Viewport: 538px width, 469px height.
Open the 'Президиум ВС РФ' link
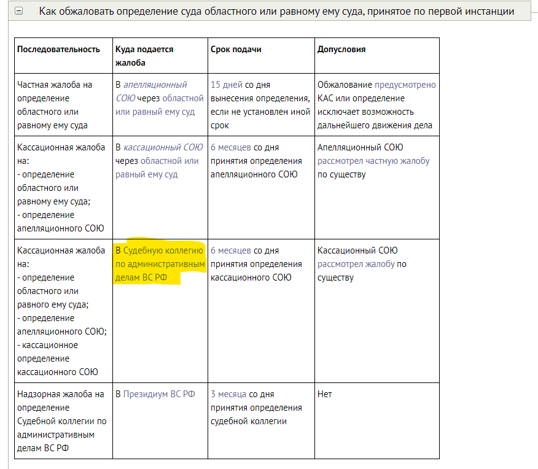(x=159, y=394)
